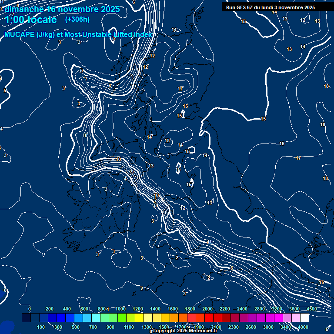The width and height of the screenshot is (334, 334).
Task: Click the '3600' legend scale label
Action: (294, 309)
